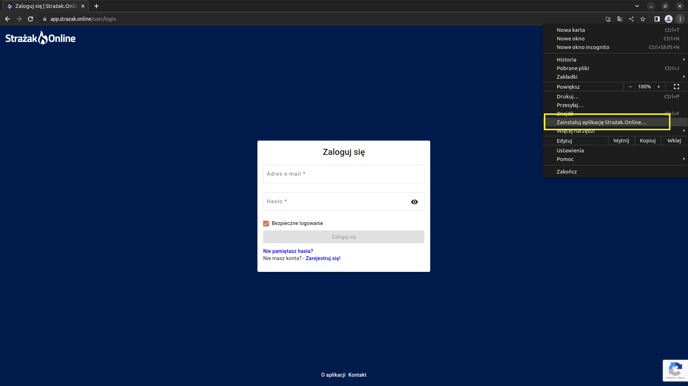
Task: Decrease zoom with minus button
Action: pos(630,87)
